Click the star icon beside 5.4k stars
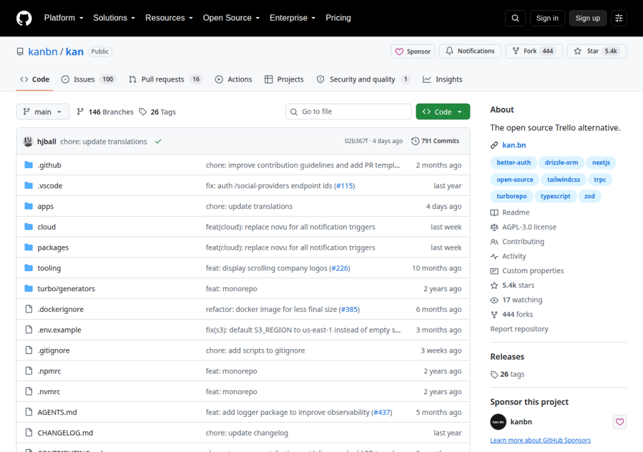The image size is (643, 452). (x=494, y=286)
